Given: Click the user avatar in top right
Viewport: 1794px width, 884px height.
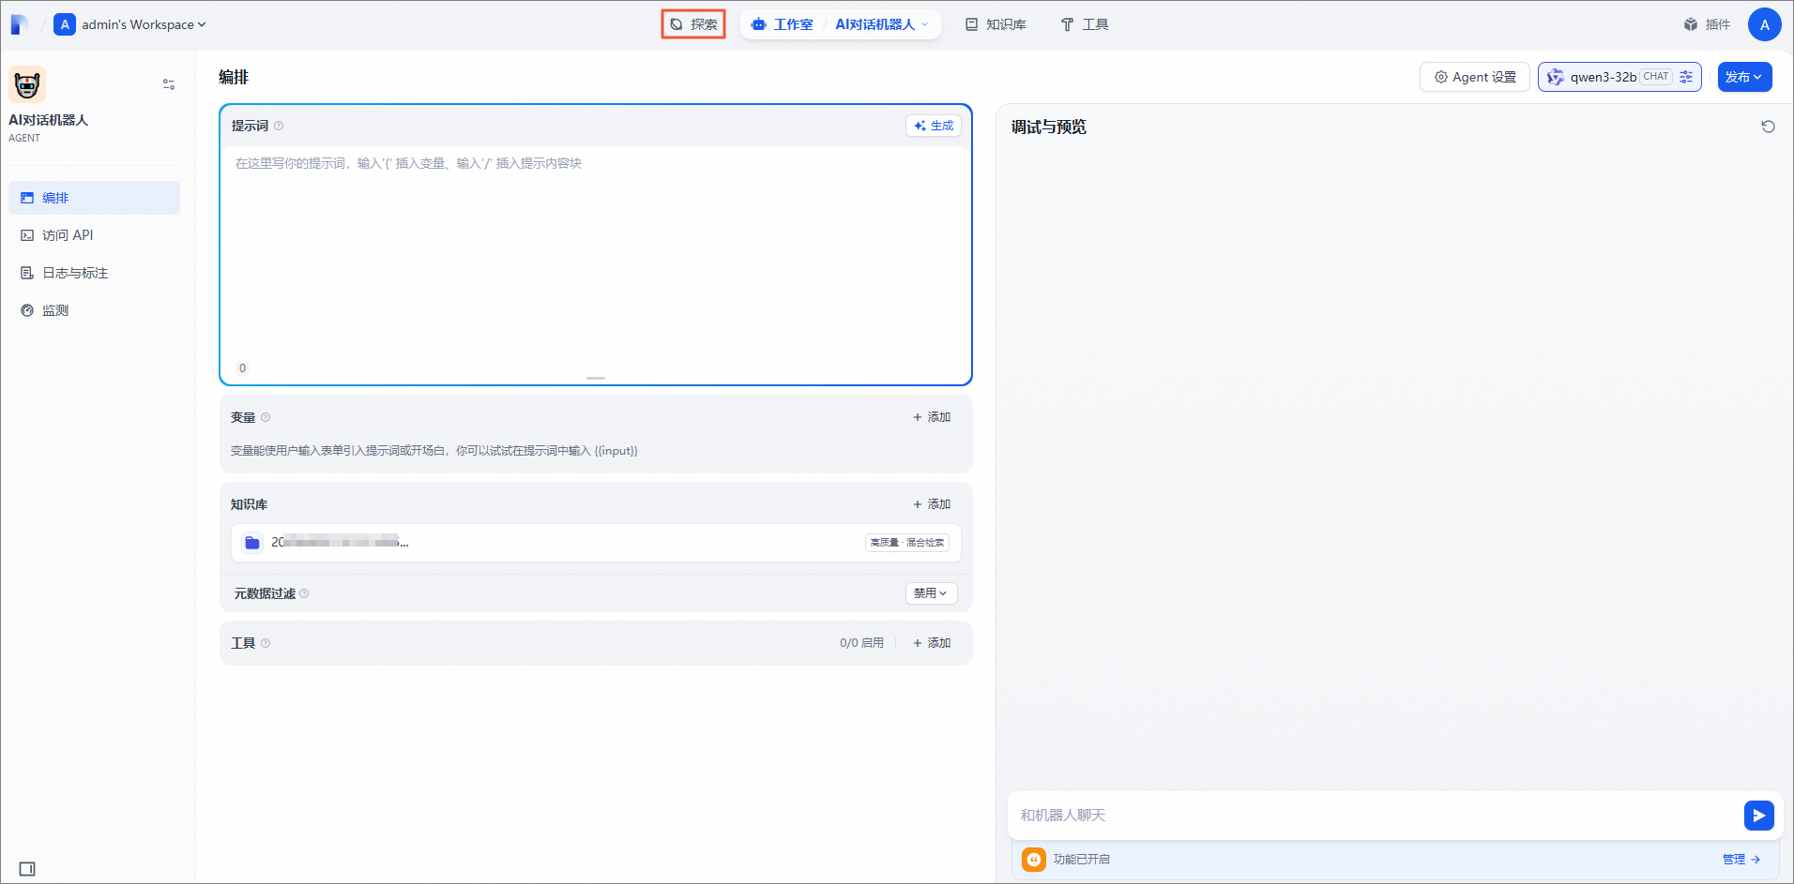Looking at the screenshot, I should (1764, 24).
